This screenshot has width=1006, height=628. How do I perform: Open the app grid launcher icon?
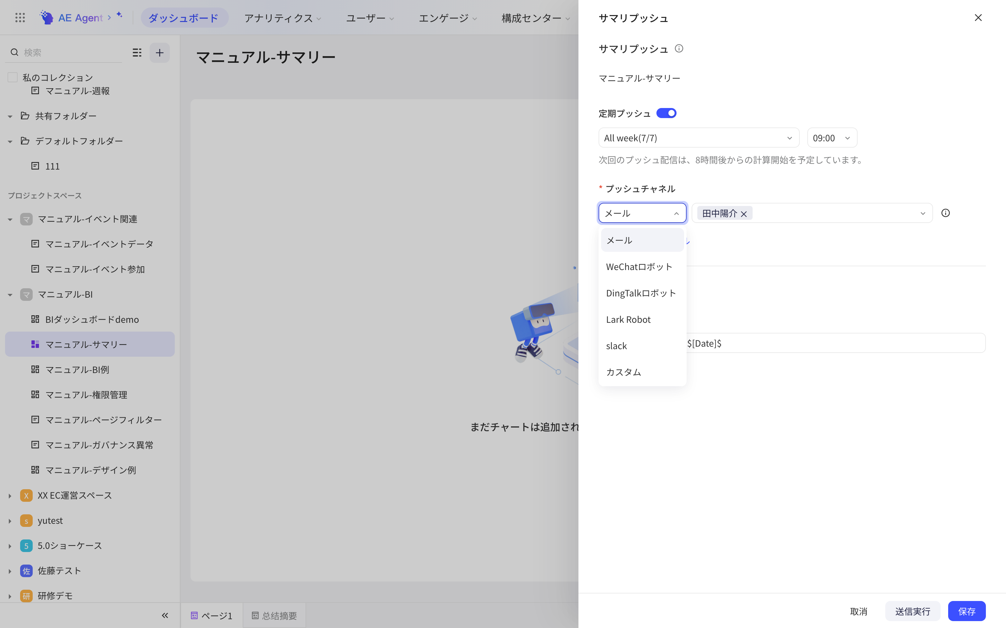(20, 18)
